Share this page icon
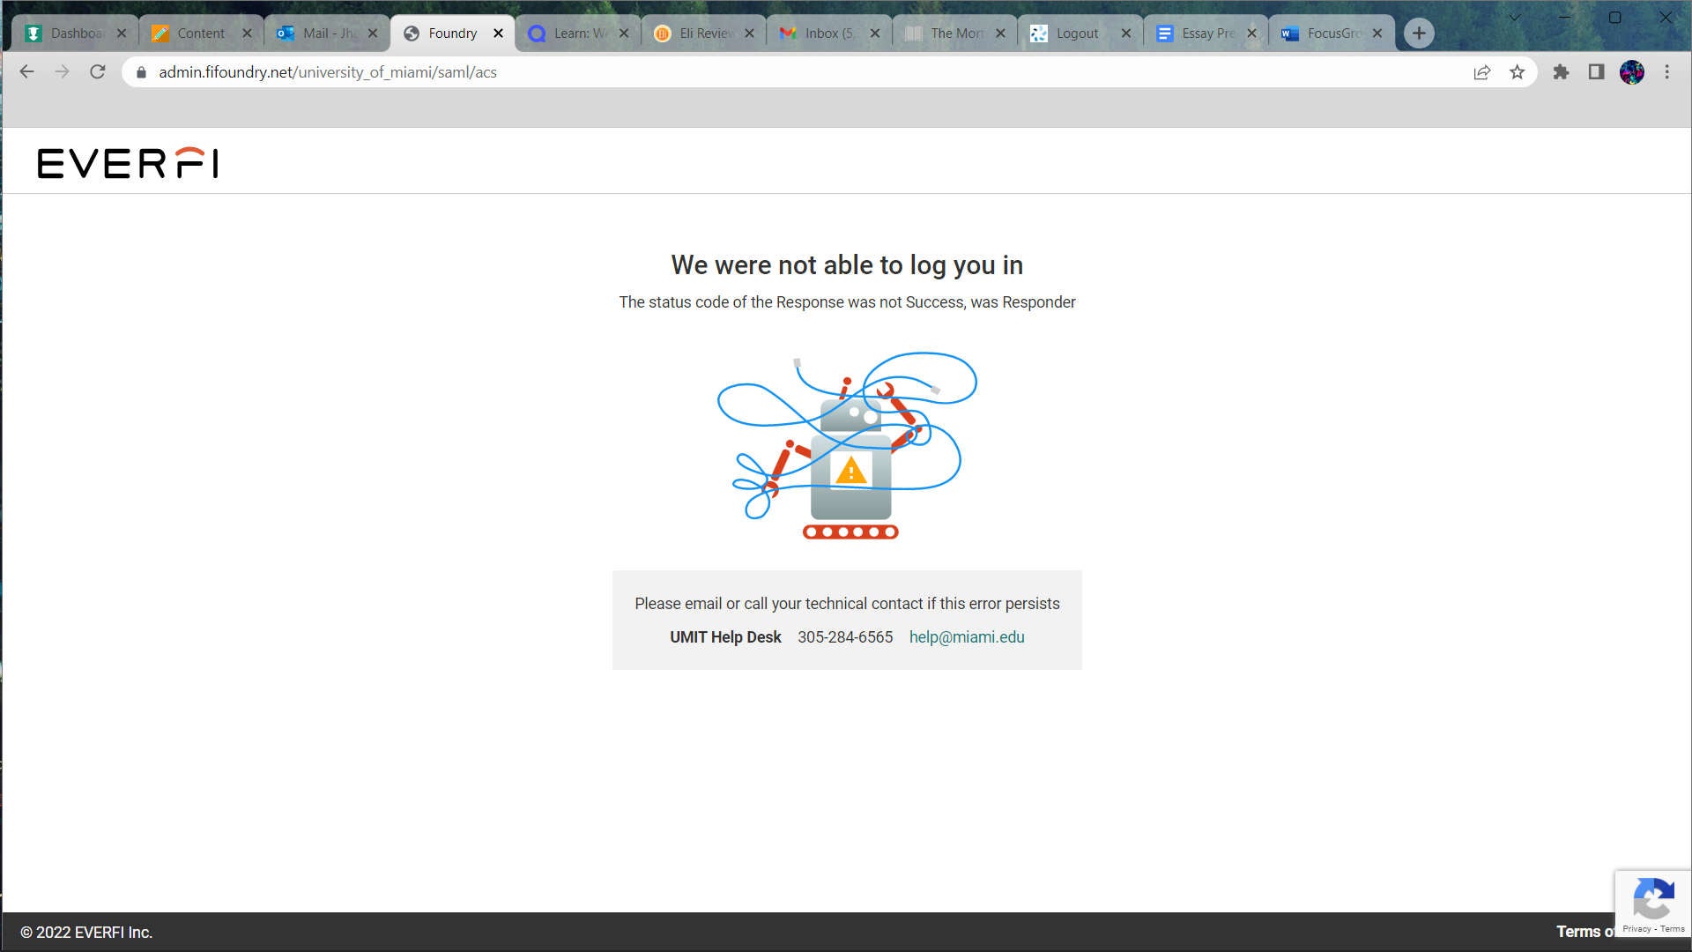 (1481, 72)
